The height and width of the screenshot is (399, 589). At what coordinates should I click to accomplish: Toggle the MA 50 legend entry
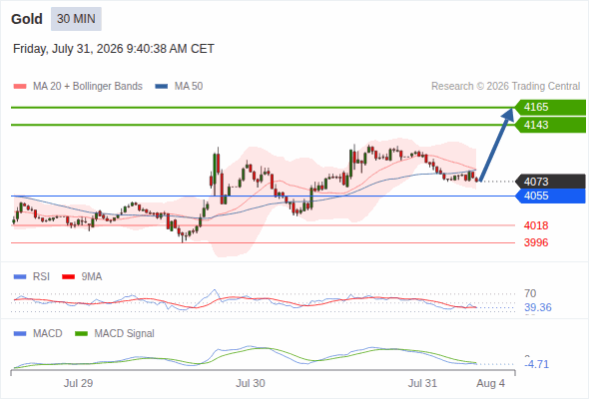pyautogui.click(x=179, y=87)
